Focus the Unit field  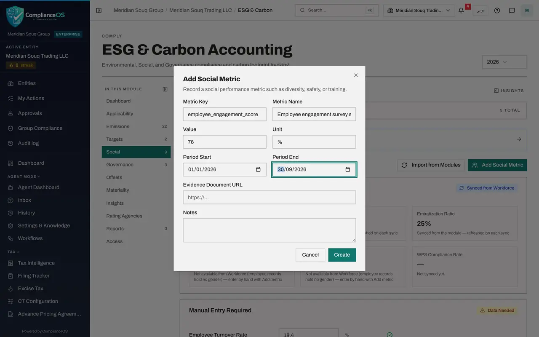tap(314, 142)
